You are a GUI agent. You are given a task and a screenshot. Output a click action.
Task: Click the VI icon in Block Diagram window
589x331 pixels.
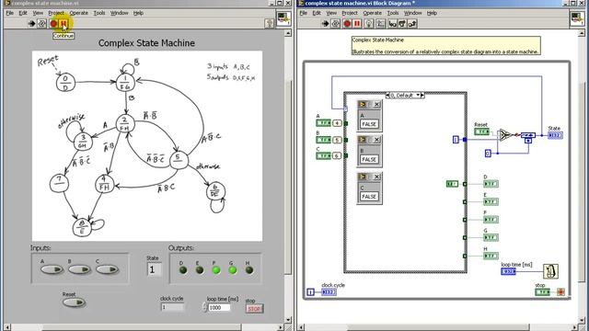(x=577, y=18)
